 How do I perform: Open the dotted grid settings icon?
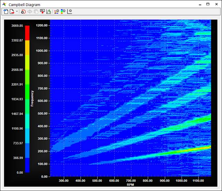(x=70, y=11)
